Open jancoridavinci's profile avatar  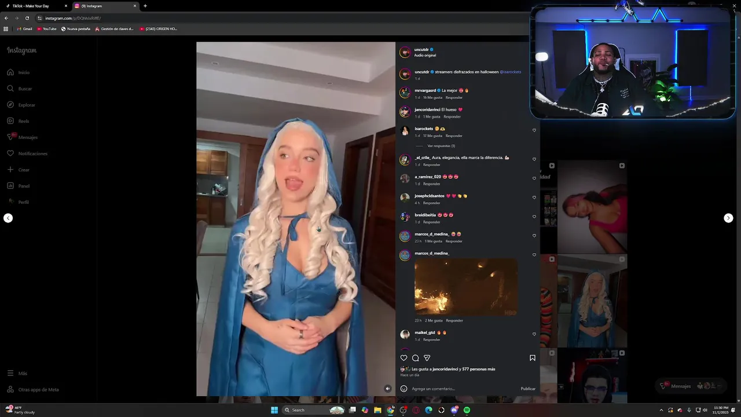coord(405,112)
